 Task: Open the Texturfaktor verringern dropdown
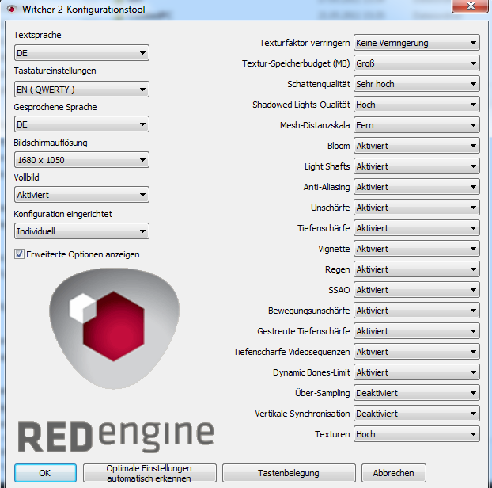[x=417, y=43]
